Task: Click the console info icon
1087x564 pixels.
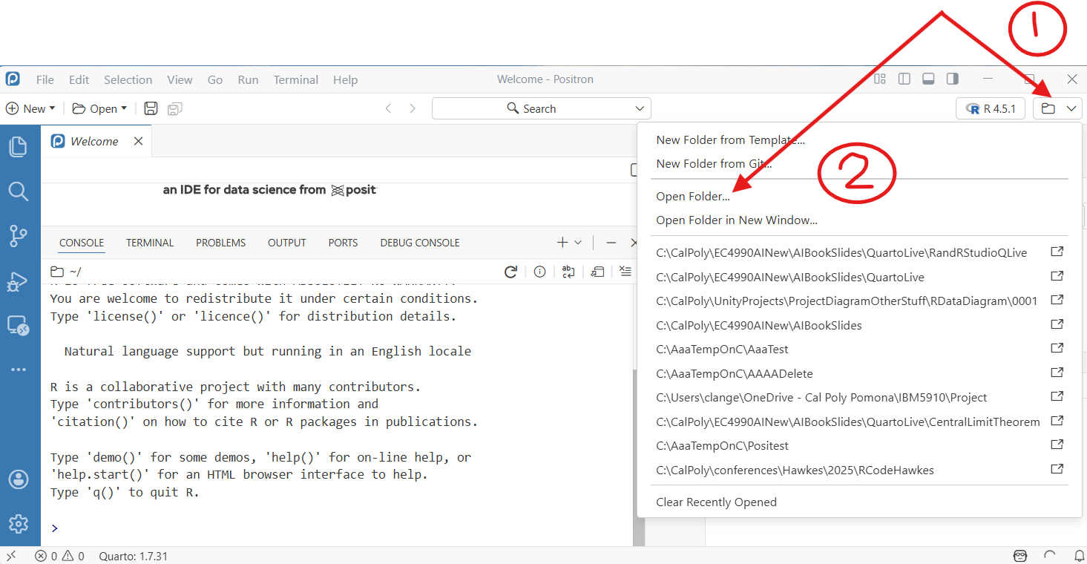Action: [539, 272]
